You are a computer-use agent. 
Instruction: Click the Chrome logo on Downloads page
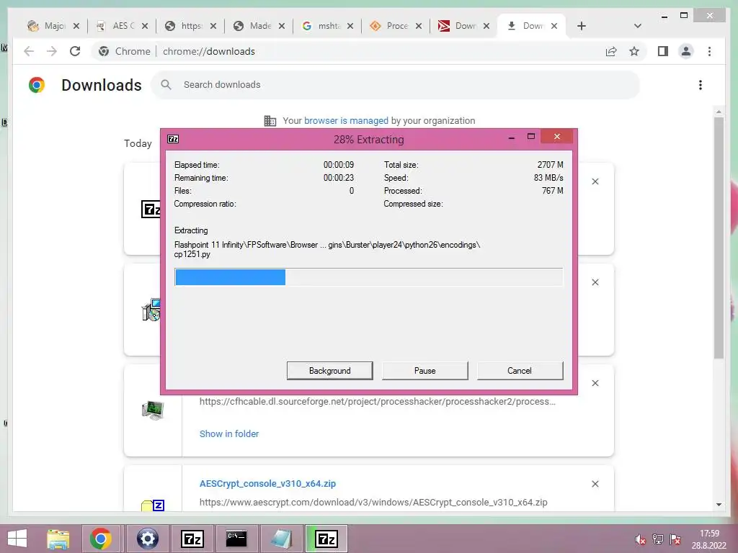tap(37, 85)
